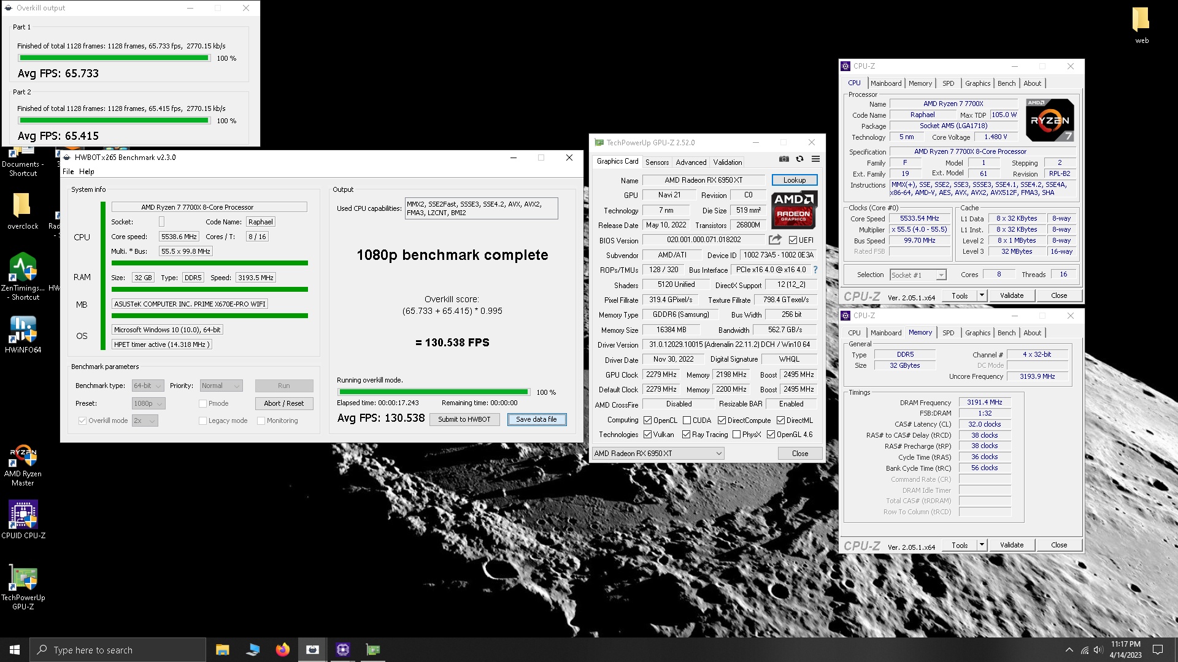Switch to the Sensors tab in GPU-Z

pyautogui.click(x=656, y=162)
